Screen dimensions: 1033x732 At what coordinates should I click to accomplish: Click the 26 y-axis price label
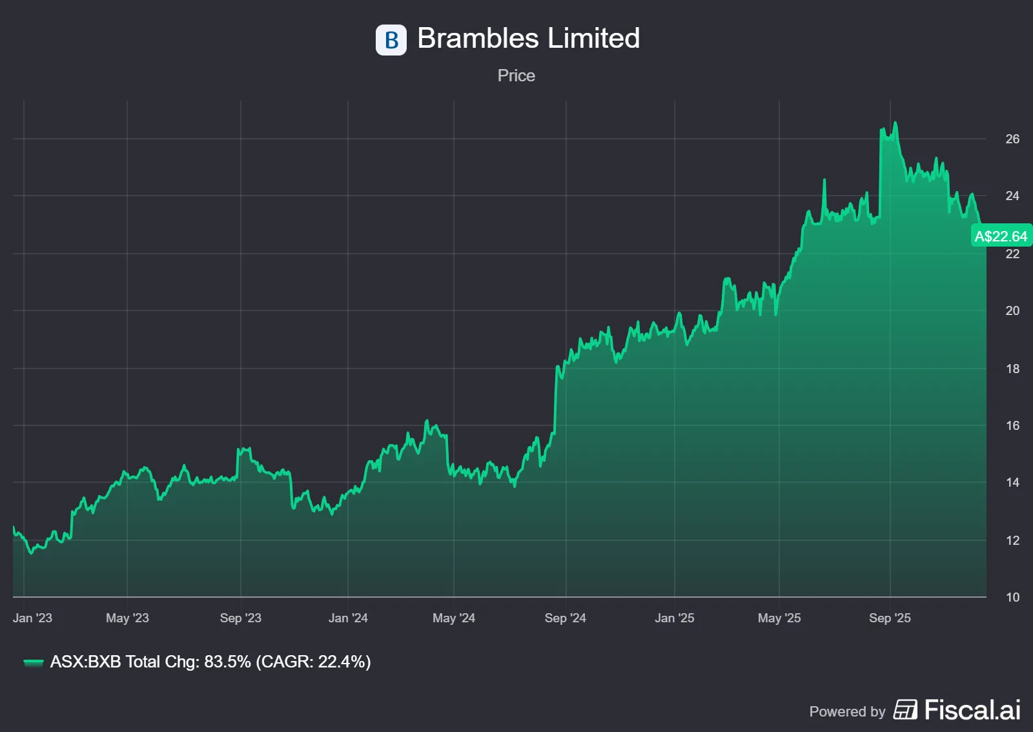(1012, 139)
